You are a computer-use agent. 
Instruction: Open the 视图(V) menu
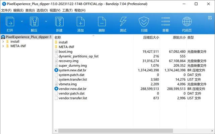pyautogui.click(x=55, y=10)
